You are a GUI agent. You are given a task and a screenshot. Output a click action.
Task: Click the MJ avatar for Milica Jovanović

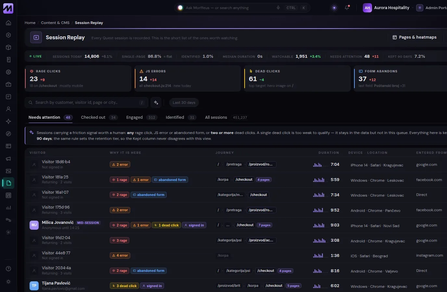point(34,225)
